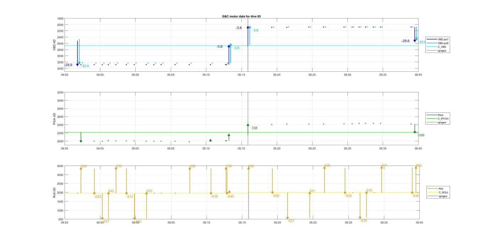Click the "05:15" tick under the VBD plot

pyautogui.click(x=241, y=75)
